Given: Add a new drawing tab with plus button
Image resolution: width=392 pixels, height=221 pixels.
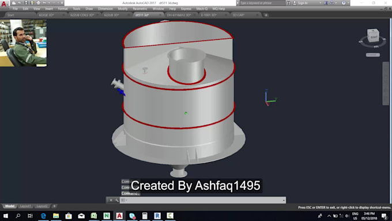Looking at the screenshot, I should point(266,15).
